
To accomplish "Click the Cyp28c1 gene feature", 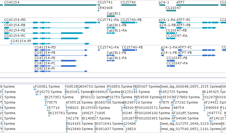I will 111,16.
